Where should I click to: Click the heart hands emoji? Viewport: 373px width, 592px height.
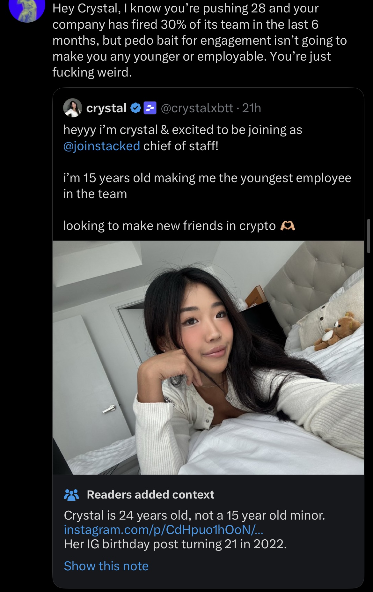287,226
